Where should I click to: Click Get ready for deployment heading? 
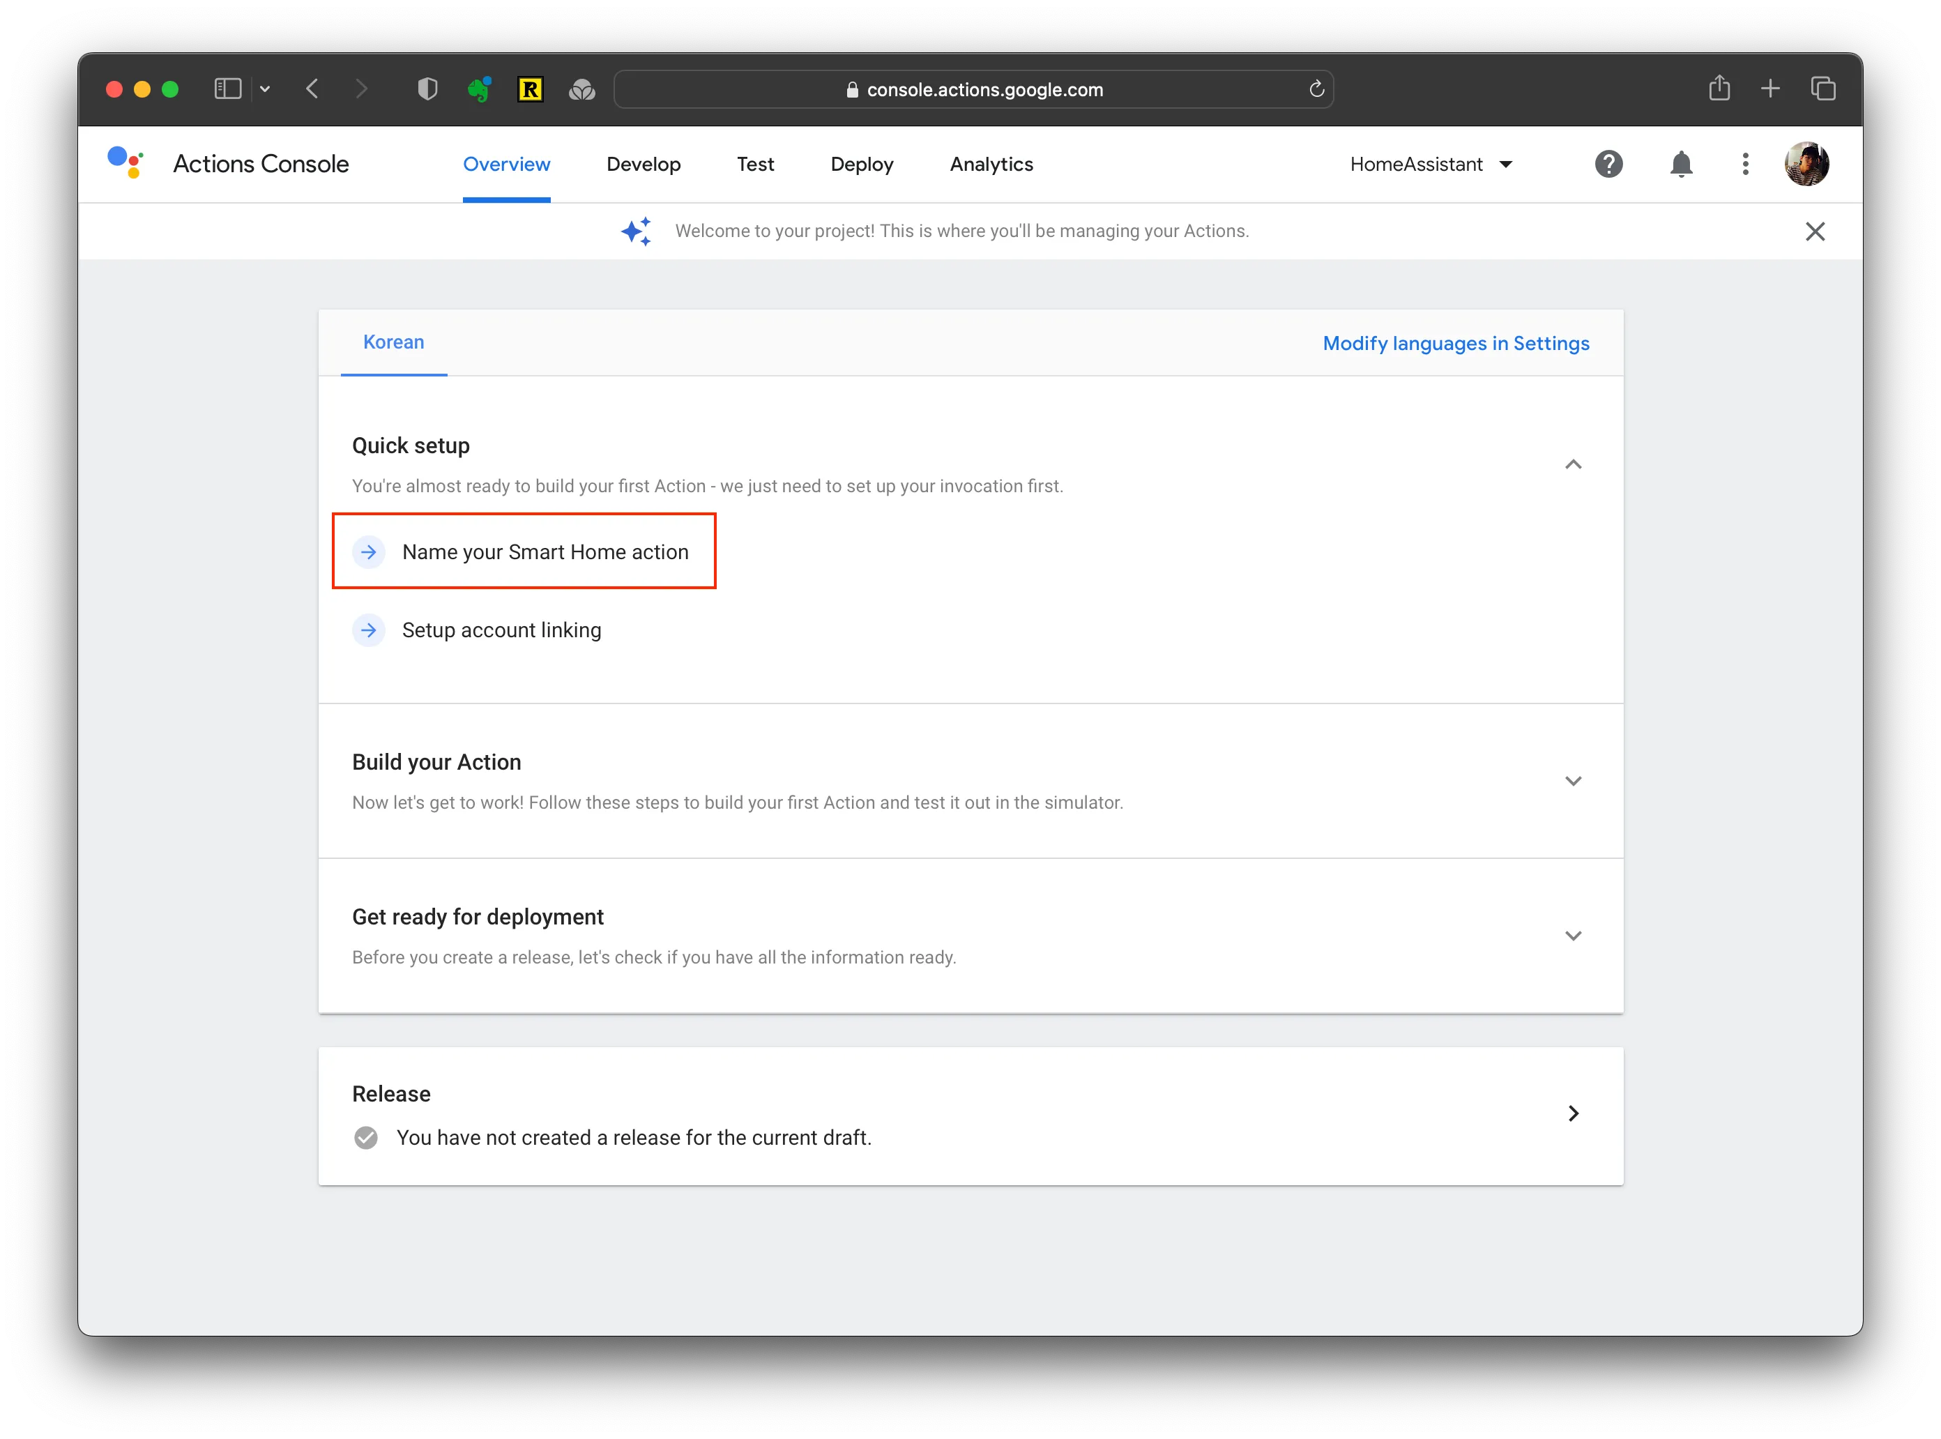[478, 916]
